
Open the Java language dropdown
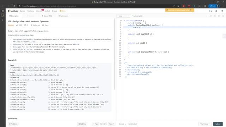click(x=123, y=16)
